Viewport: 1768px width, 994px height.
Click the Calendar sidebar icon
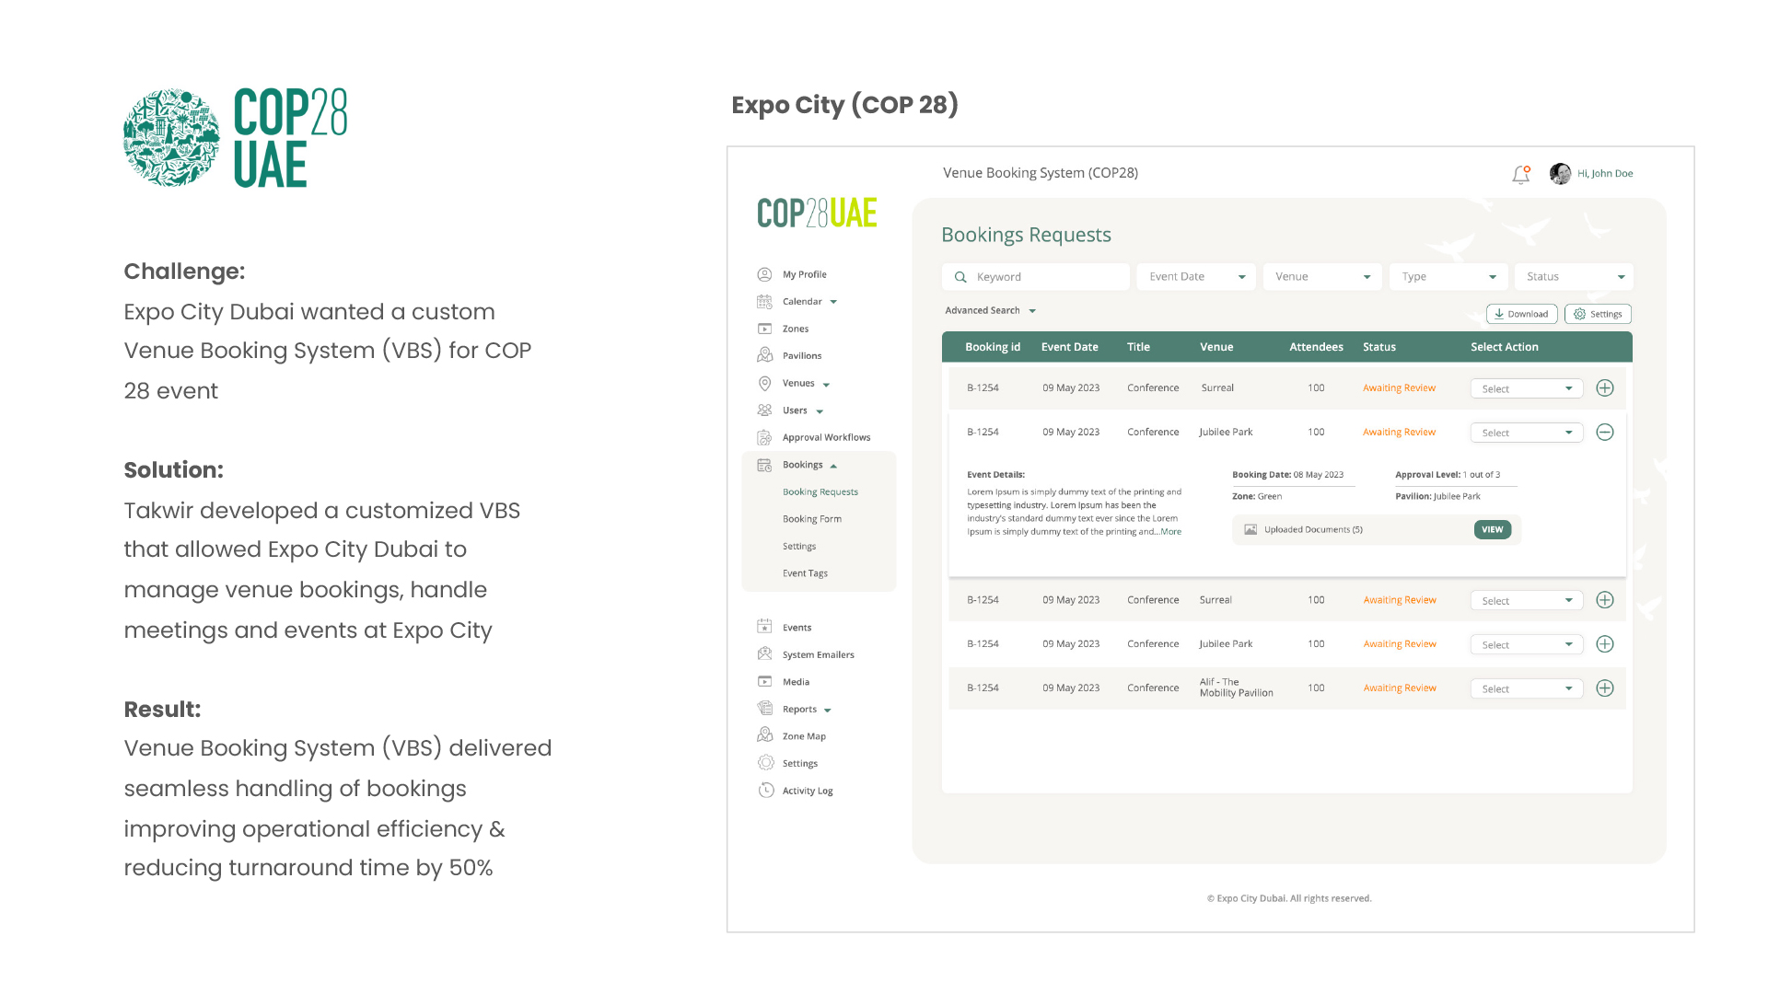[x=764, y=301]
